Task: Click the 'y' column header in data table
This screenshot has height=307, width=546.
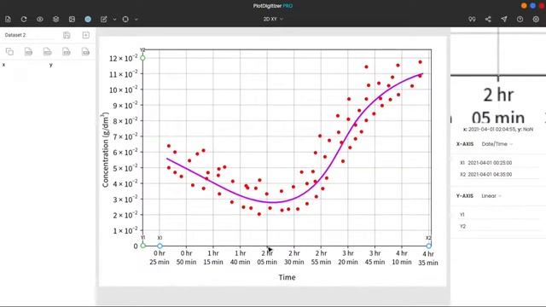Action: coord(51,65)
